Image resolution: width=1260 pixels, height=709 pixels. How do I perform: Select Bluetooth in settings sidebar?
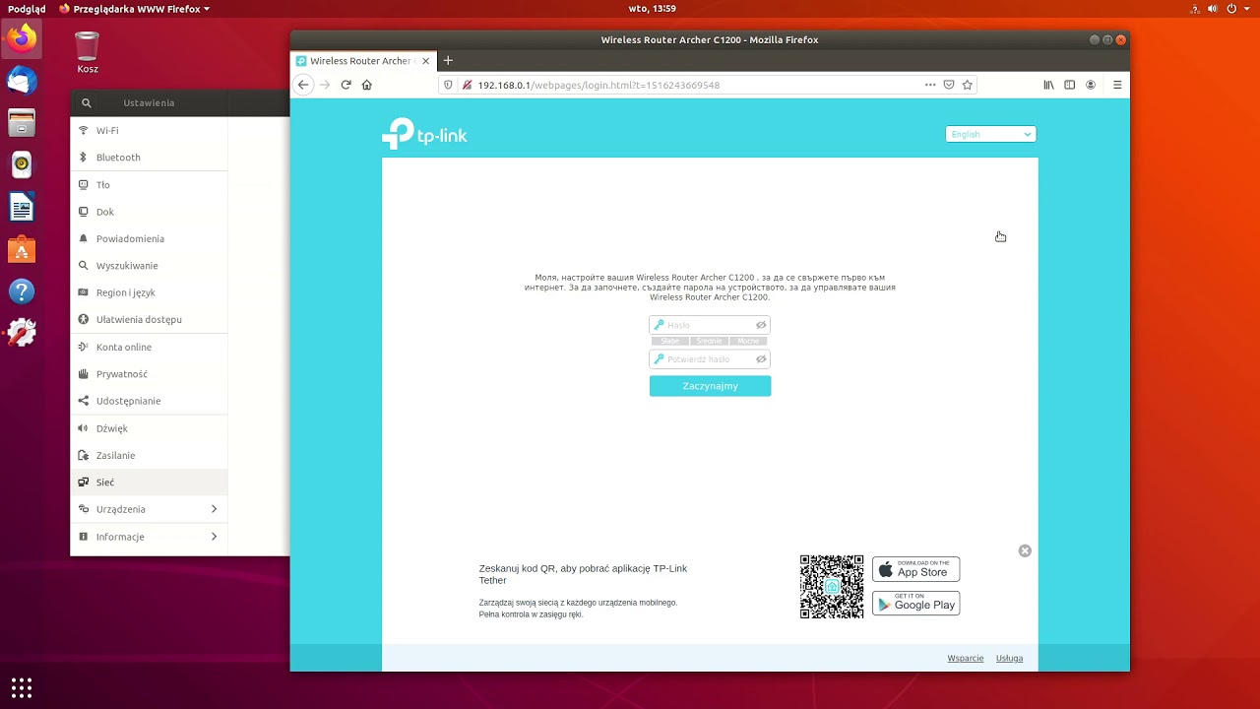149,158
